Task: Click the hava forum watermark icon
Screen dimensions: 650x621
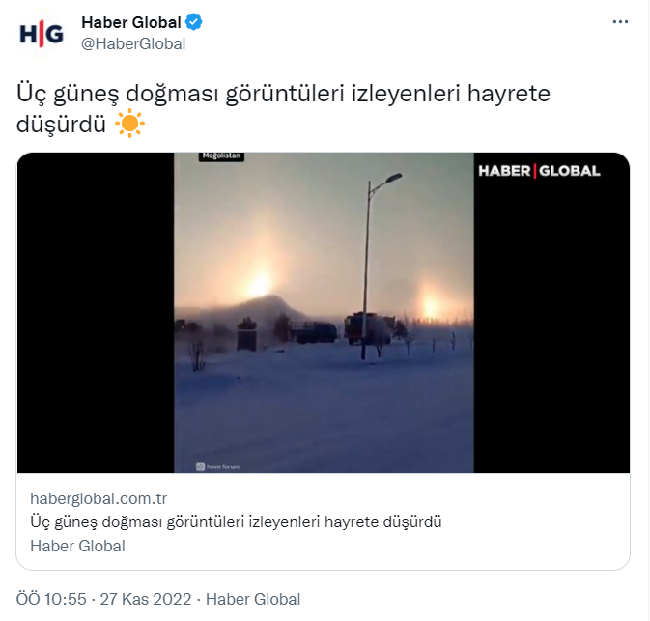Action: point(200,466)
